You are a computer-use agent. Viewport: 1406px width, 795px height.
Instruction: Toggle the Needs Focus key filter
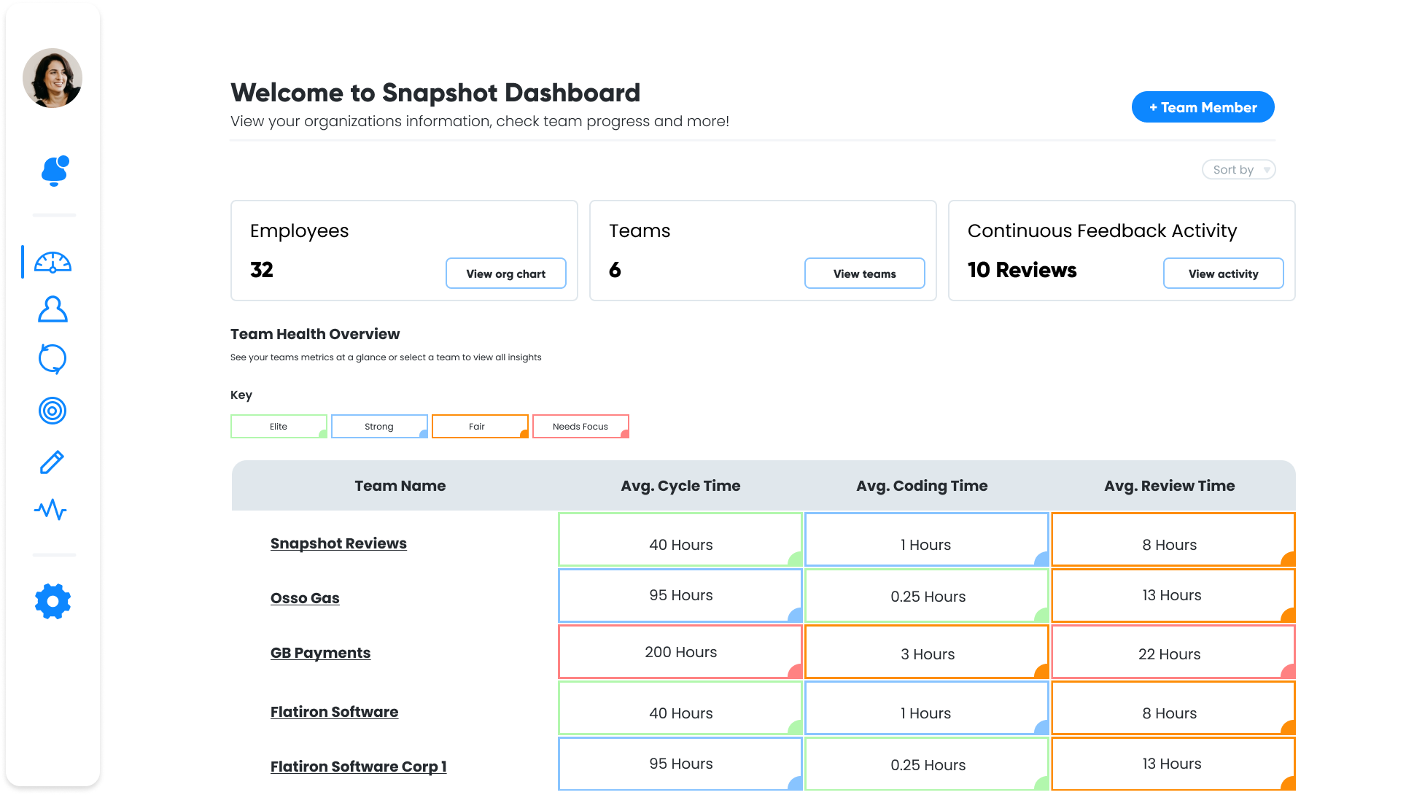(580, 426)
